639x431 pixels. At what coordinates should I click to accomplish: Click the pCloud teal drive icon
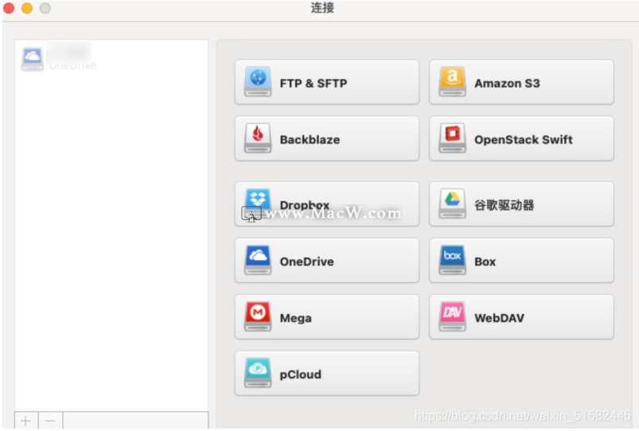(258, 373)
